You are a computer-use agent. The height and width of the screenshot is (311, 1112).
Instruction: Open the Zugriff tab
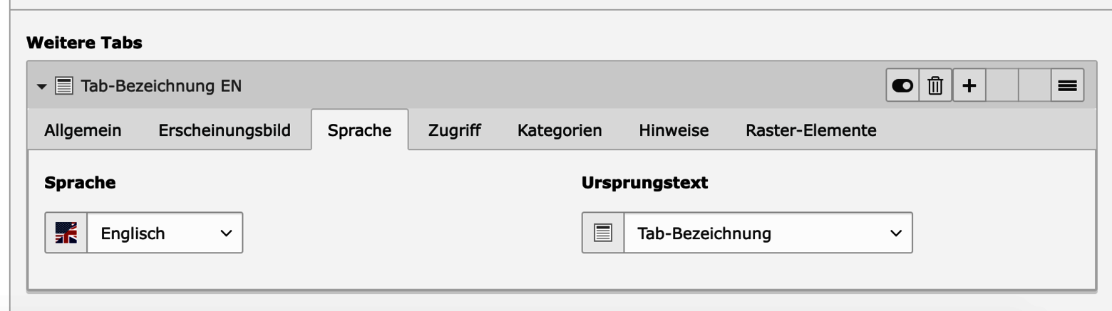click(x=455, y=130)
